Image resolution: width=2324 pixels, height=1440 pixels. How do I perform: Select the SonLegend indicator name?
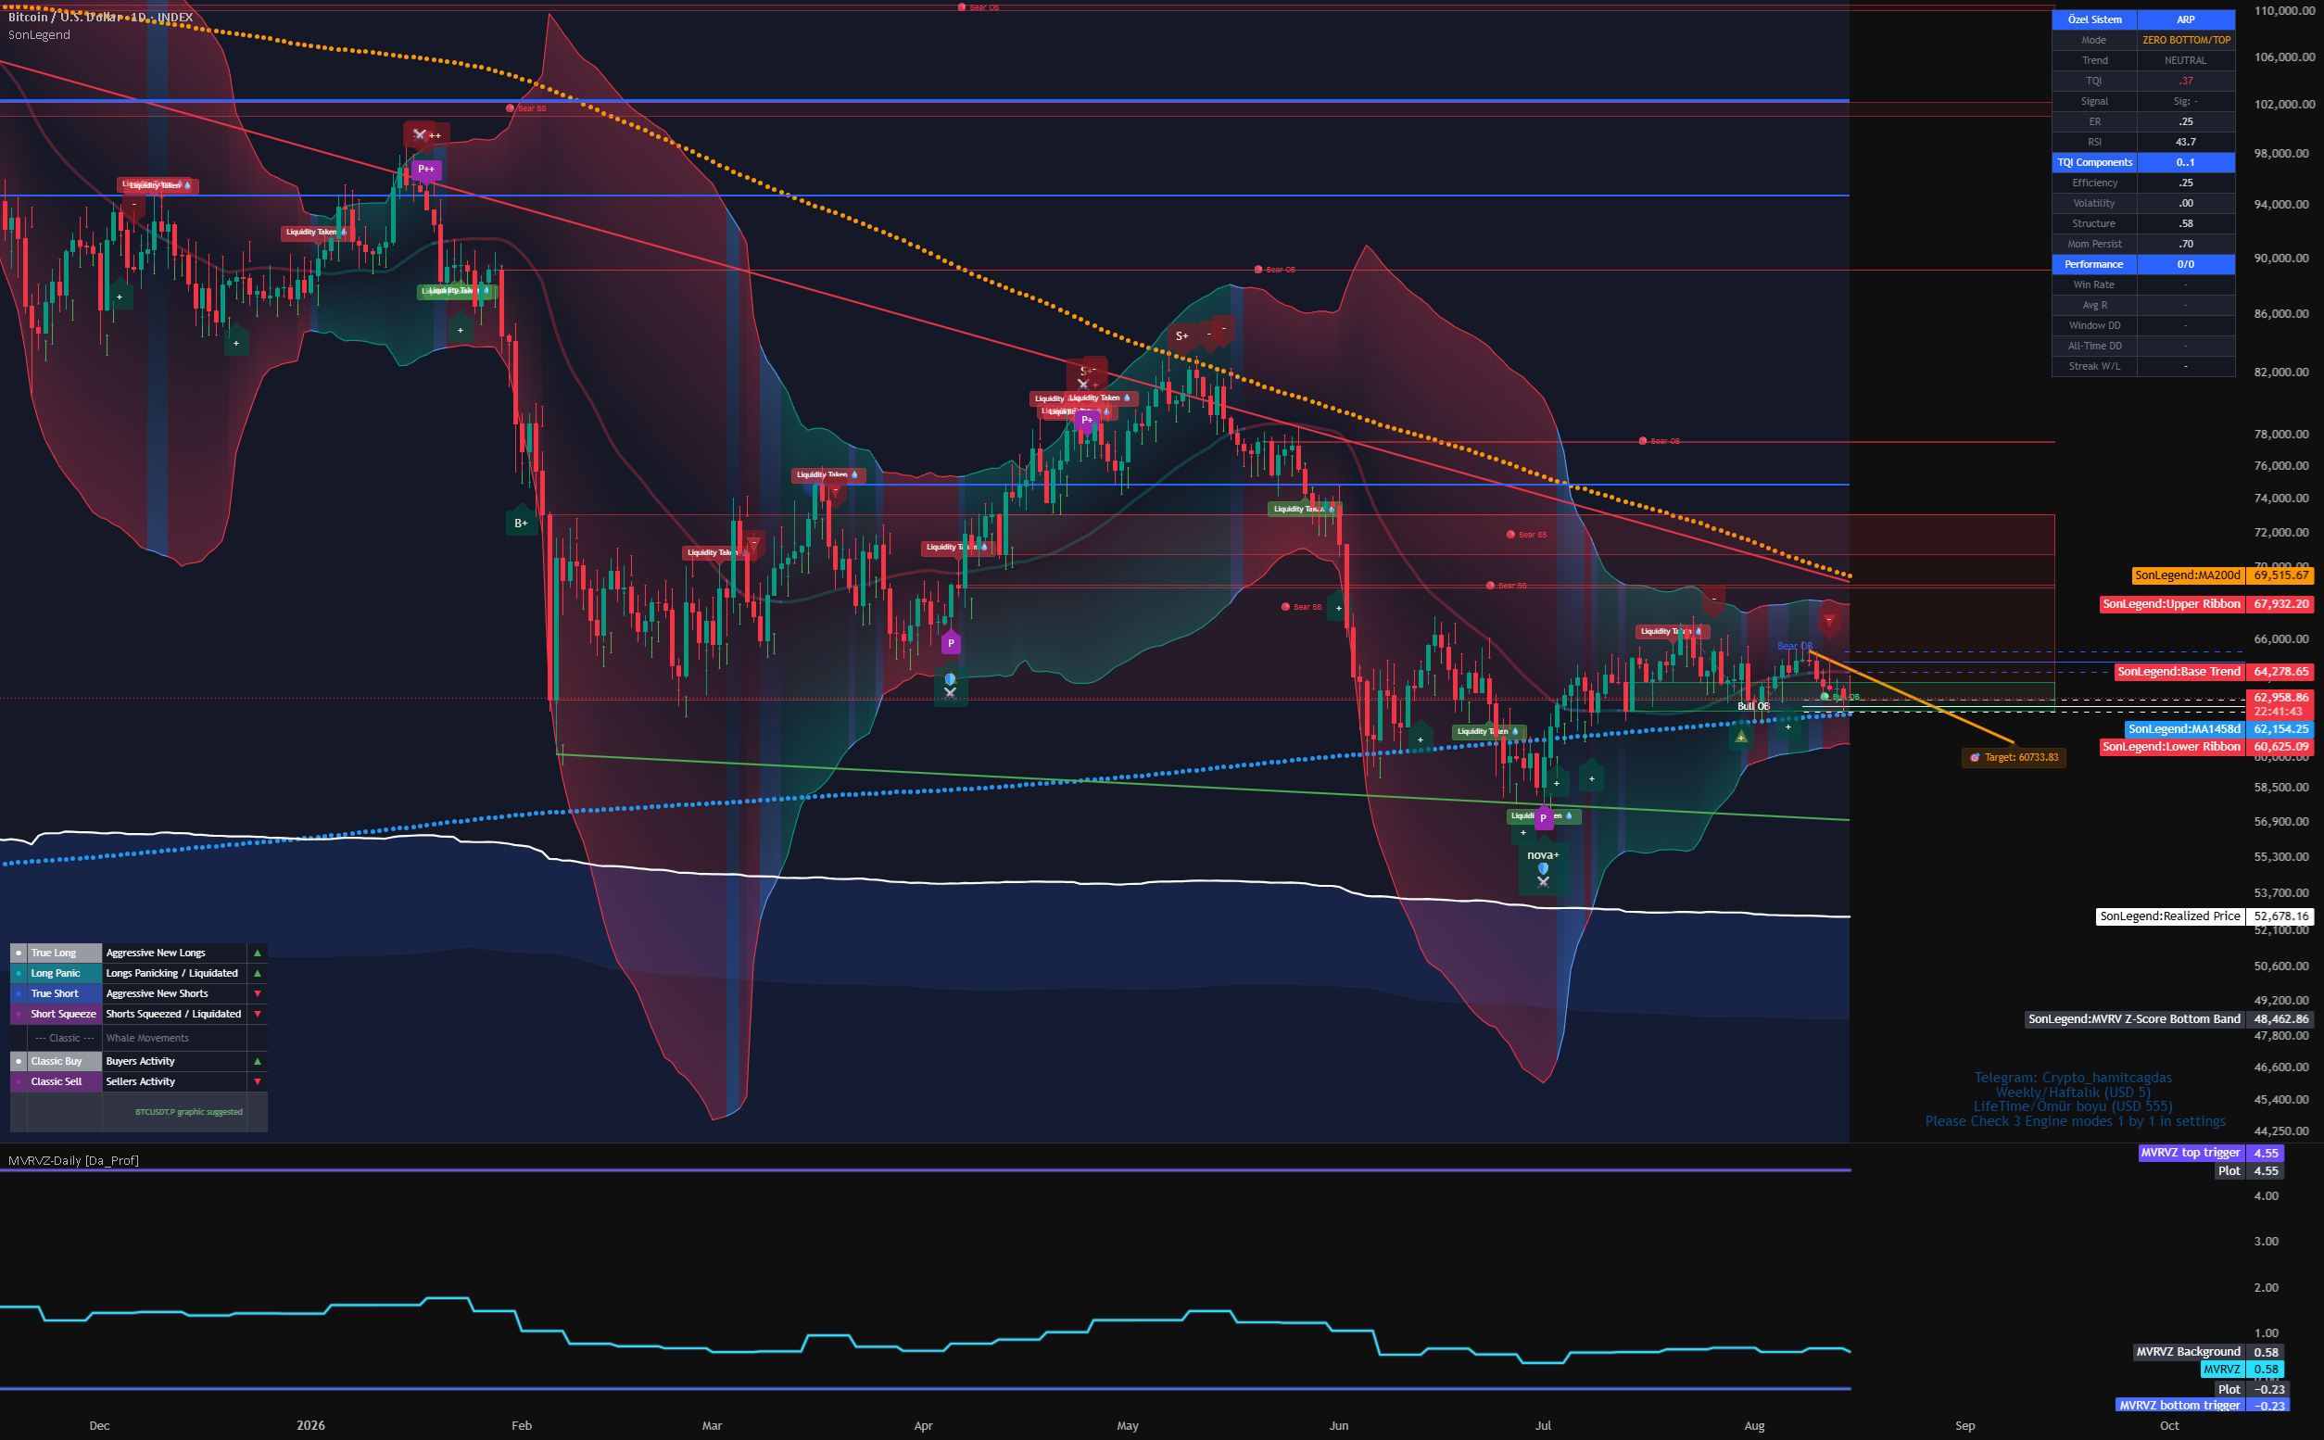click(x=39, y=34)
